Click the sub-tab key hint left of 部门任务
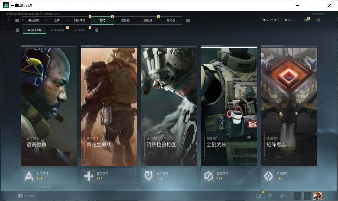The height and width of the screenshot is (201, 338). point(17,30)
